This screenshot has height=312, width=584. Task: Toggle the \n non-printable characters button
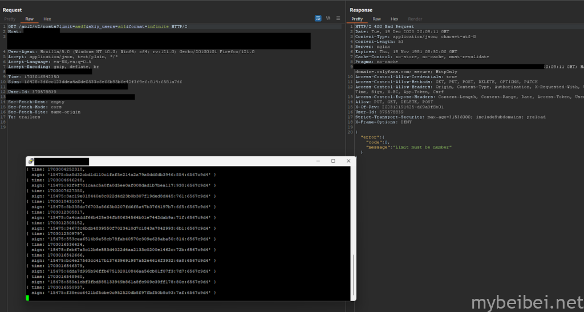coord(328,18)
